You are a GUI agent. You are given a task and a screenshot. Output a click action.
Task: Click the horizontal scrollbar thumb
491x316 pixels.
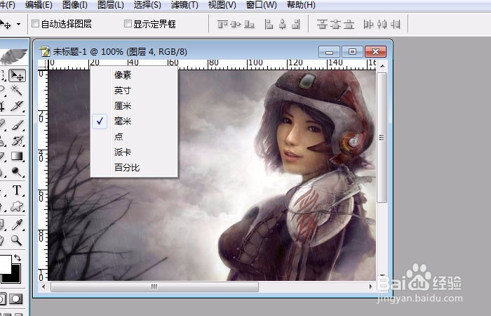(155, 287)
